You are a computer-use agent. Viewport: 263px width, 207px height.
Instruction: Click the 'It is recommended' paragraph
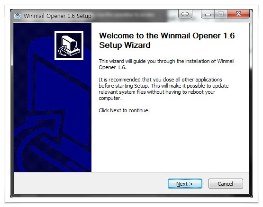point(163,89)
